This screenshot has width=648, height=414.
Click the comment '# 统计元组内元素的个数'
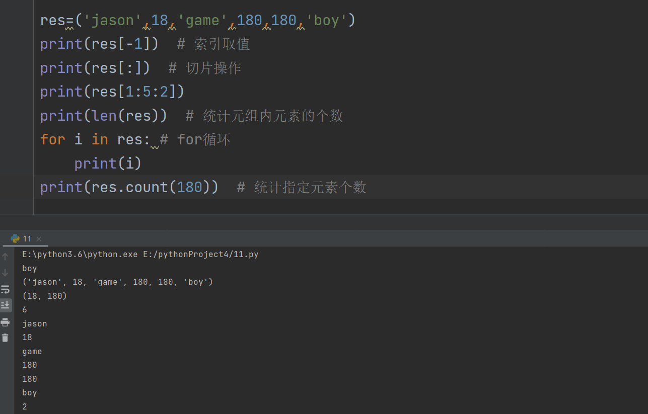point(264,116)
